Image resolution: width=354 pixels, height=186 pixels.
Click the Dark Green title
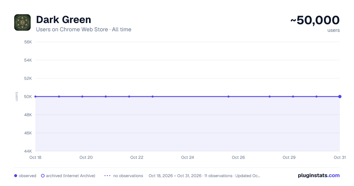[x=63, y=20]
